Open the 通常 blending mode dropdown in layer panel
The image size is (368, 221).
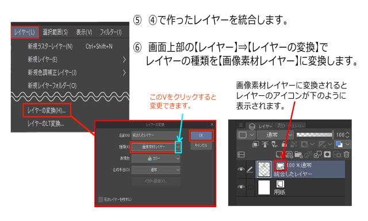tap(275, 135)
